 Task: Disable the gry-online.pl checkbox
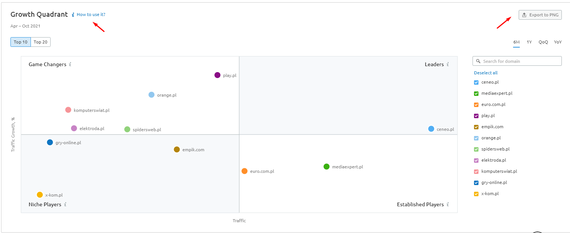pos(476,183)
